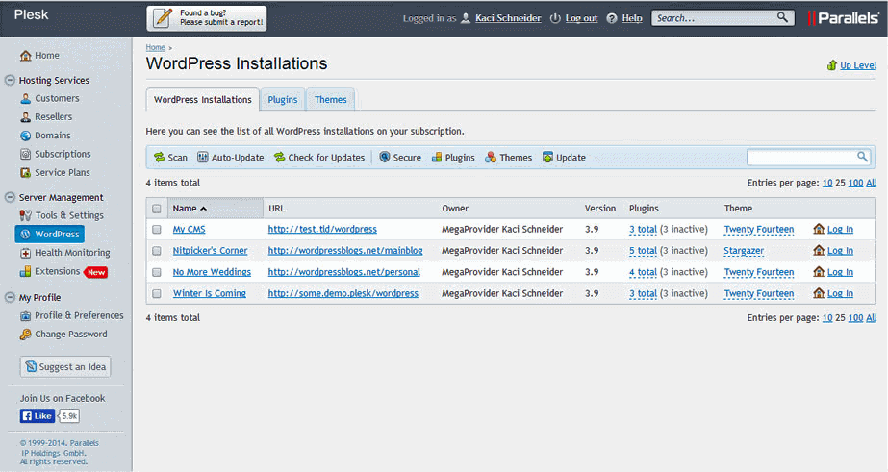Open the My CMS installation

click(x=190, y=229)
